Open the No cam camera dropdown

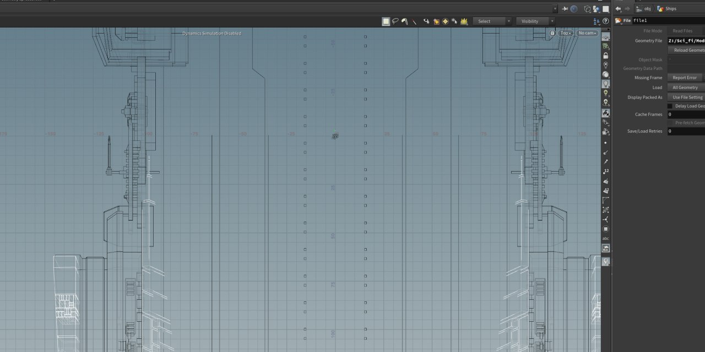587,33
